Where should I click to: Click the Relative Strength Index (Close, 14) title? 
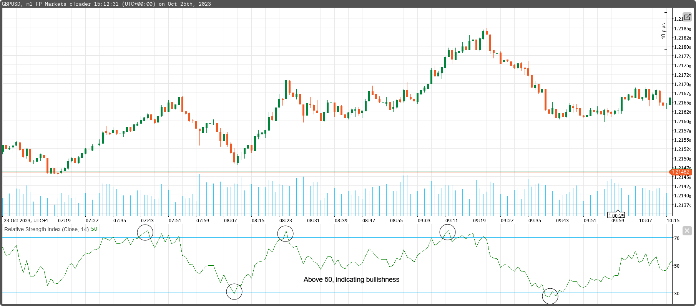point(46,229)
